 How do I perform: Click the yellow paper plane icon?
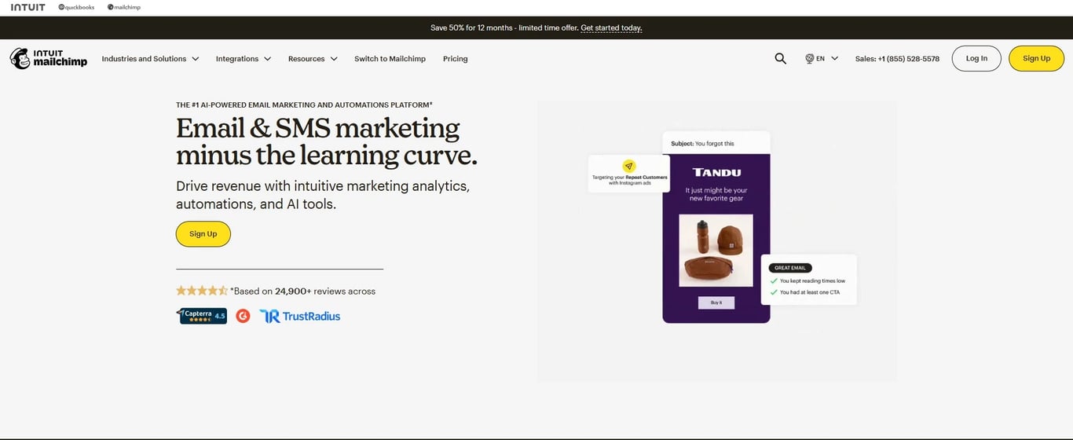point(628,166)
